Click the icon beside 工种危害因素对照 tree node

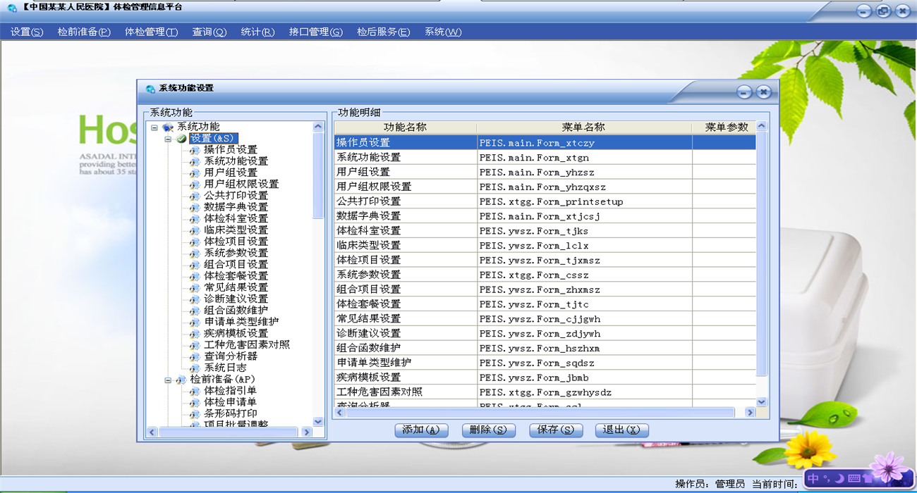(195, 345)
